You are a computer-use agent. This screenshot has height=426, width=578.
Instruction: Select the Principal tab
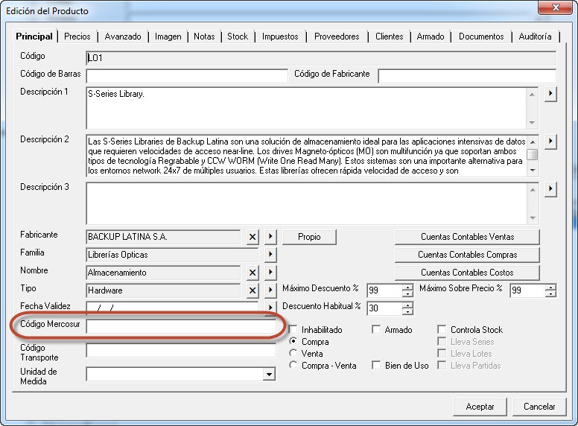click(34, 36)
